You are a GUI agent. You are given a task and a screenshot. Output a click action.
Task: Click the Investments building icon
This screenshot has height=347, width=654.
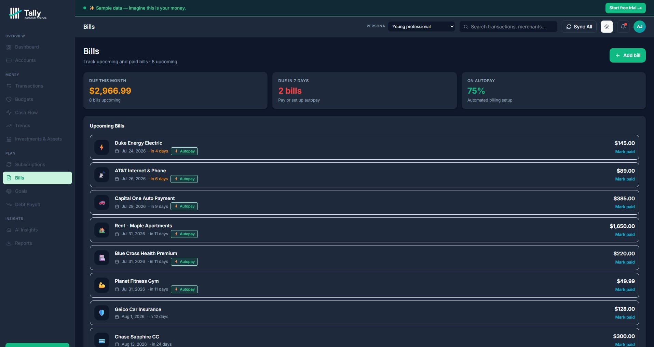[x=9, y=139]
